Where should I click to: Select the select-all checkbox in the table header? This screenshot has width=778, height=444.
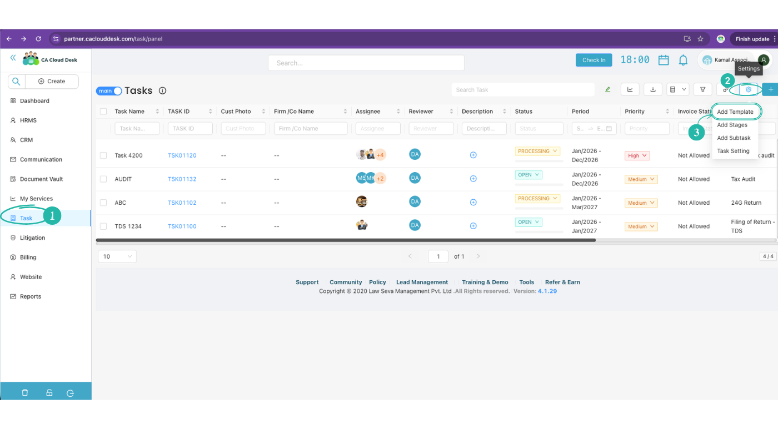click(103, 111)
